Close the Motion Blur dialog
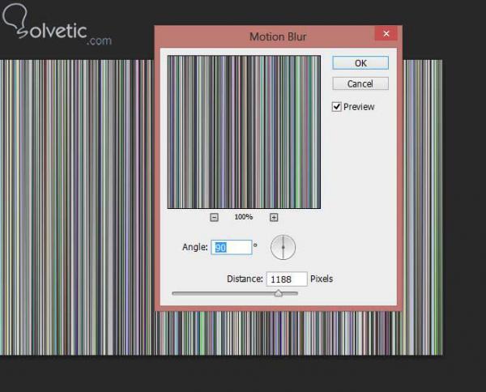The width and height of the screenshot is (486, 392). pyautogui.click(x=386, y=33)
